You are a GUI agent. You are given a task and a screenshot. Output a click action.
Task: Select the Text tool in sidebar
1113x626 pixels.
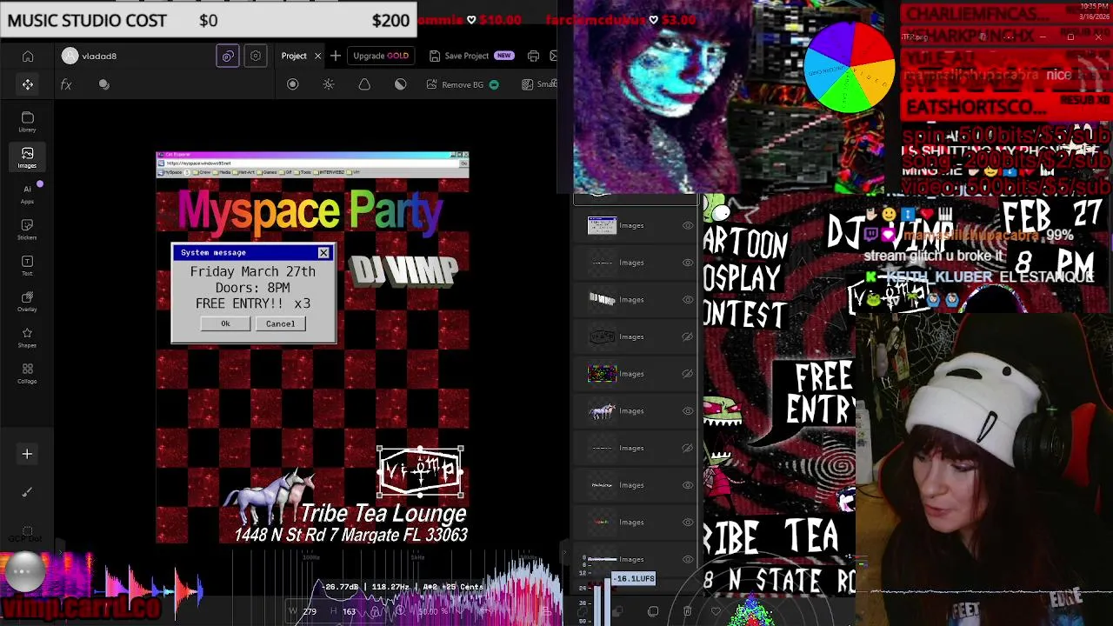(27, 265)
